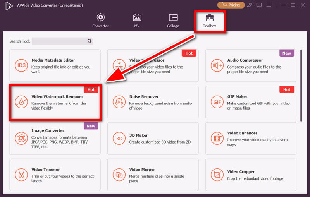Open 3D Maker title
Viewport: 310px width, 197px height.
click(x=138, y=135)
